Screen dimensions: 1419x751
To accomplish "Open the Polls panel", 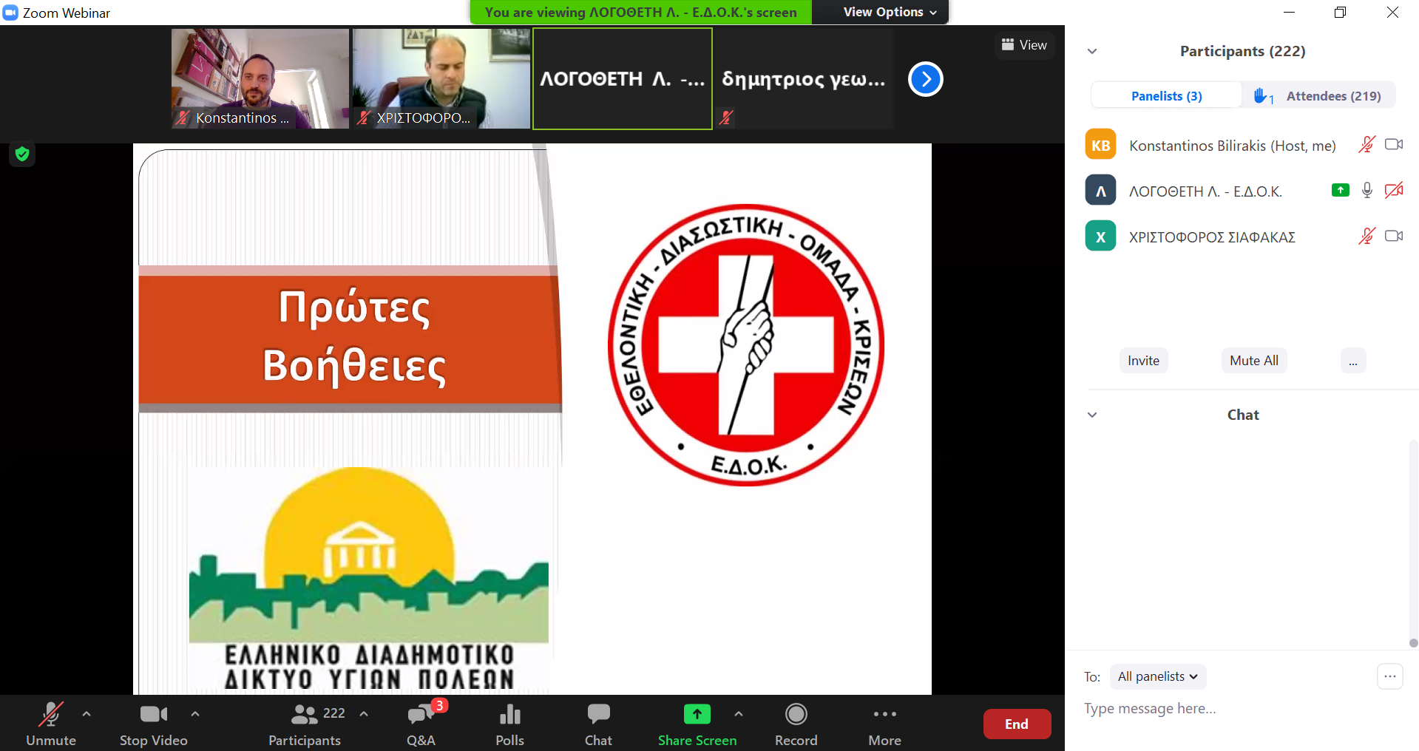I will click(509, 724).
